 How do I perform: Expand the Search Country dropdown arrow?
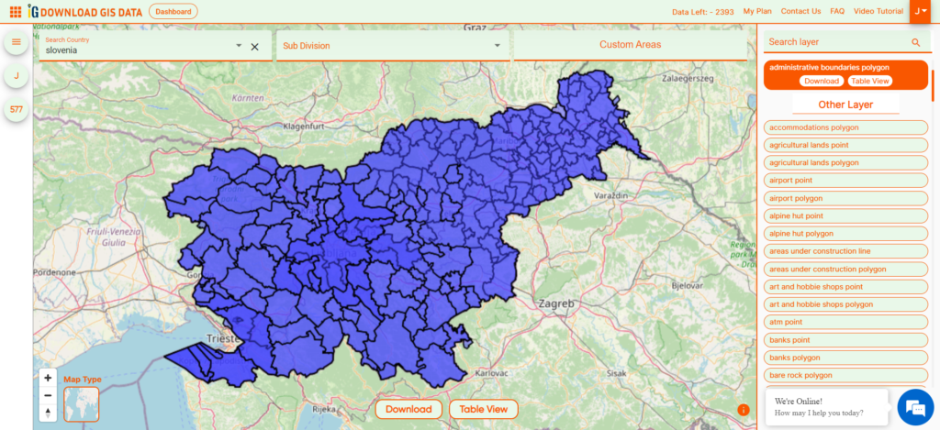point(239,46)
